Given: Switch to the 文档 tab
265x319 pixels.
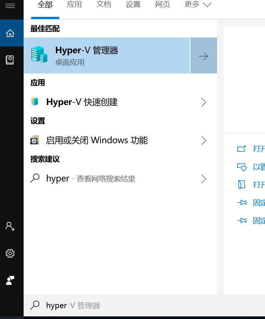Looking at the screenshot, I should tap(104, 4).
